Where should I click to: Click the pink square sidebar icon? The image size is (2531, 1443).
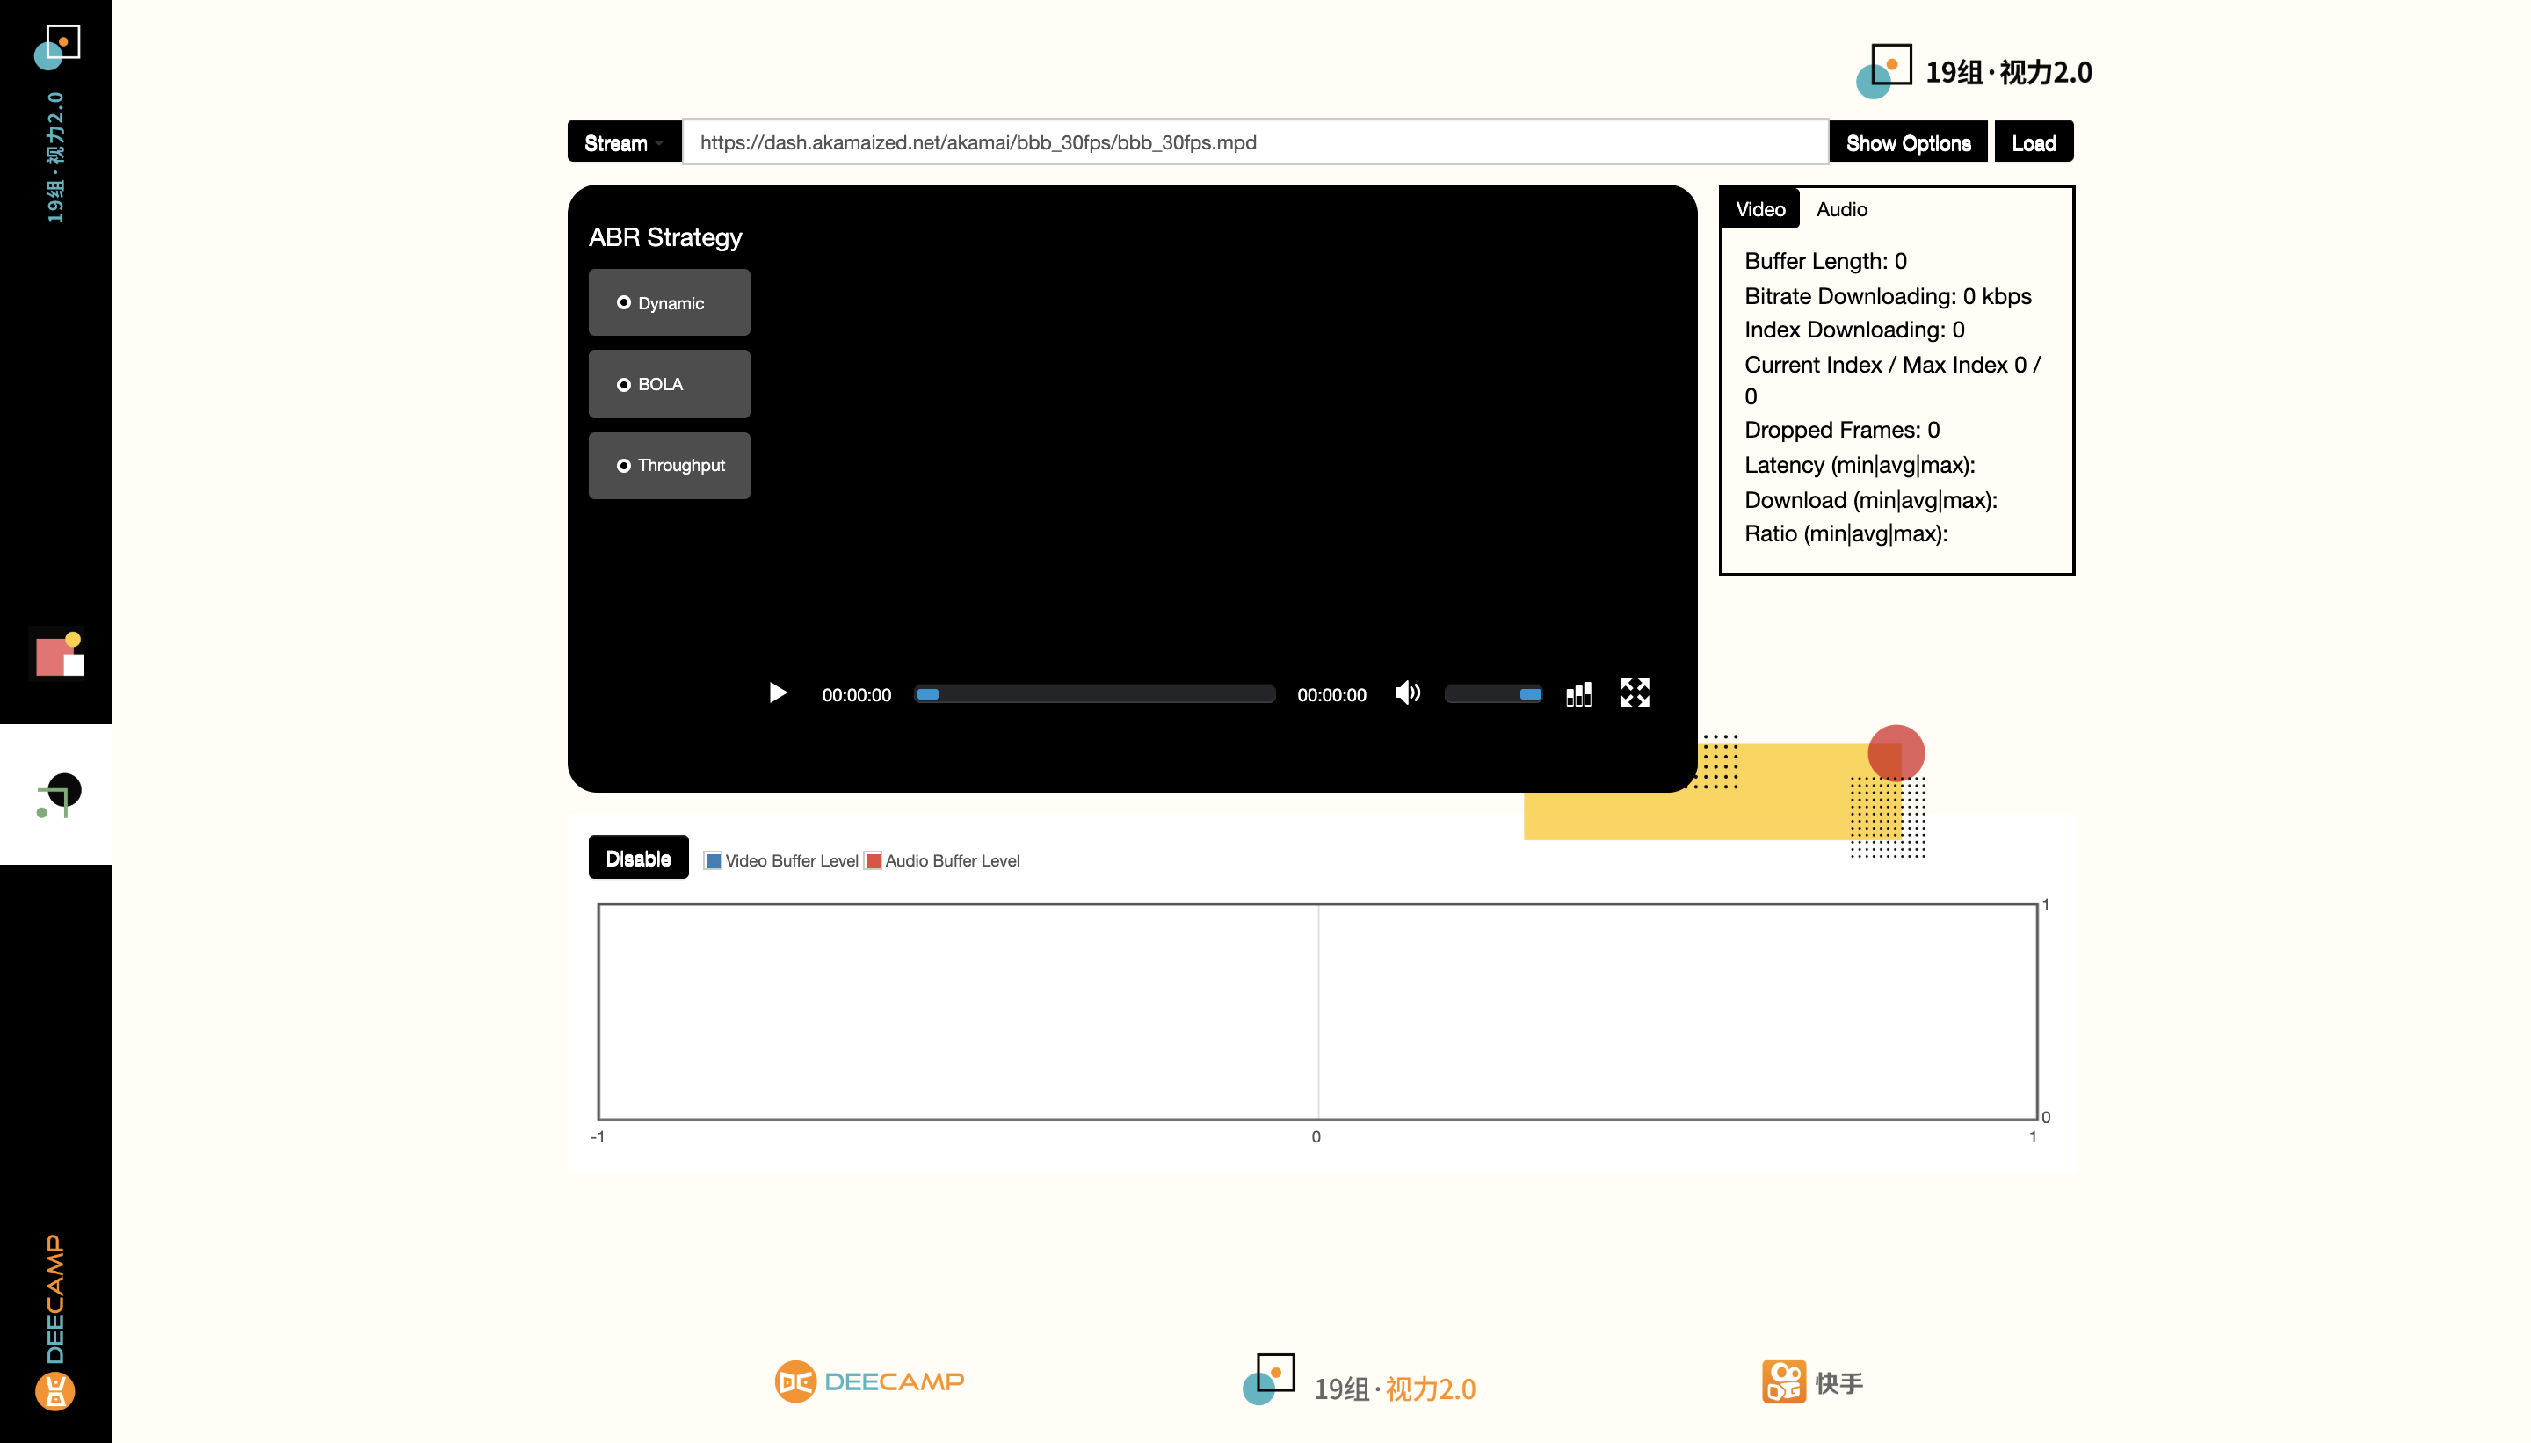pyautogui.click(x=57, y=655)
